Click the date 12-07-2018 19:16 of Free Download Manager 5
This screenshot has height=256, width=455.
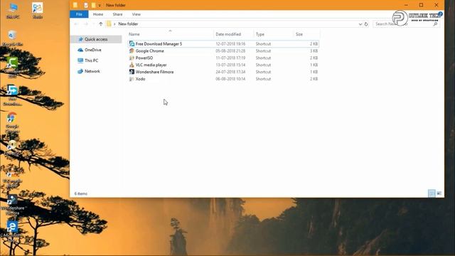(230, 44)
